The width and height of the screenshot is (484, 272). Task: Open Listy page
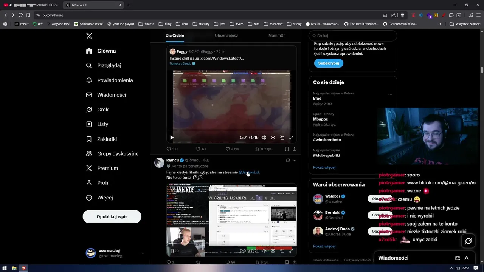click(x=97, y=124)
